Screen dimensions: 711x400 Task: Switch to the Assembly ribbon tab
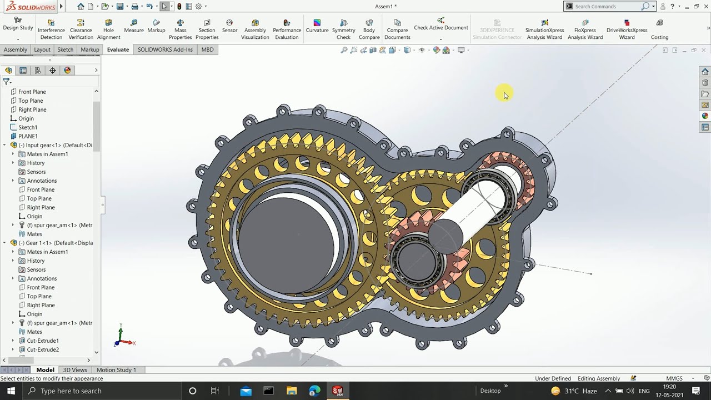pyautogui.click(x=15, y=49)
